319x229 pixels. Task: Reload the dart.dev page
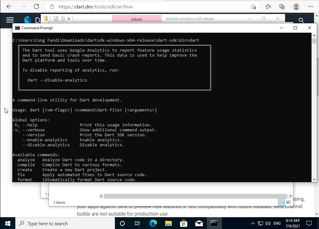pos(36,7)
